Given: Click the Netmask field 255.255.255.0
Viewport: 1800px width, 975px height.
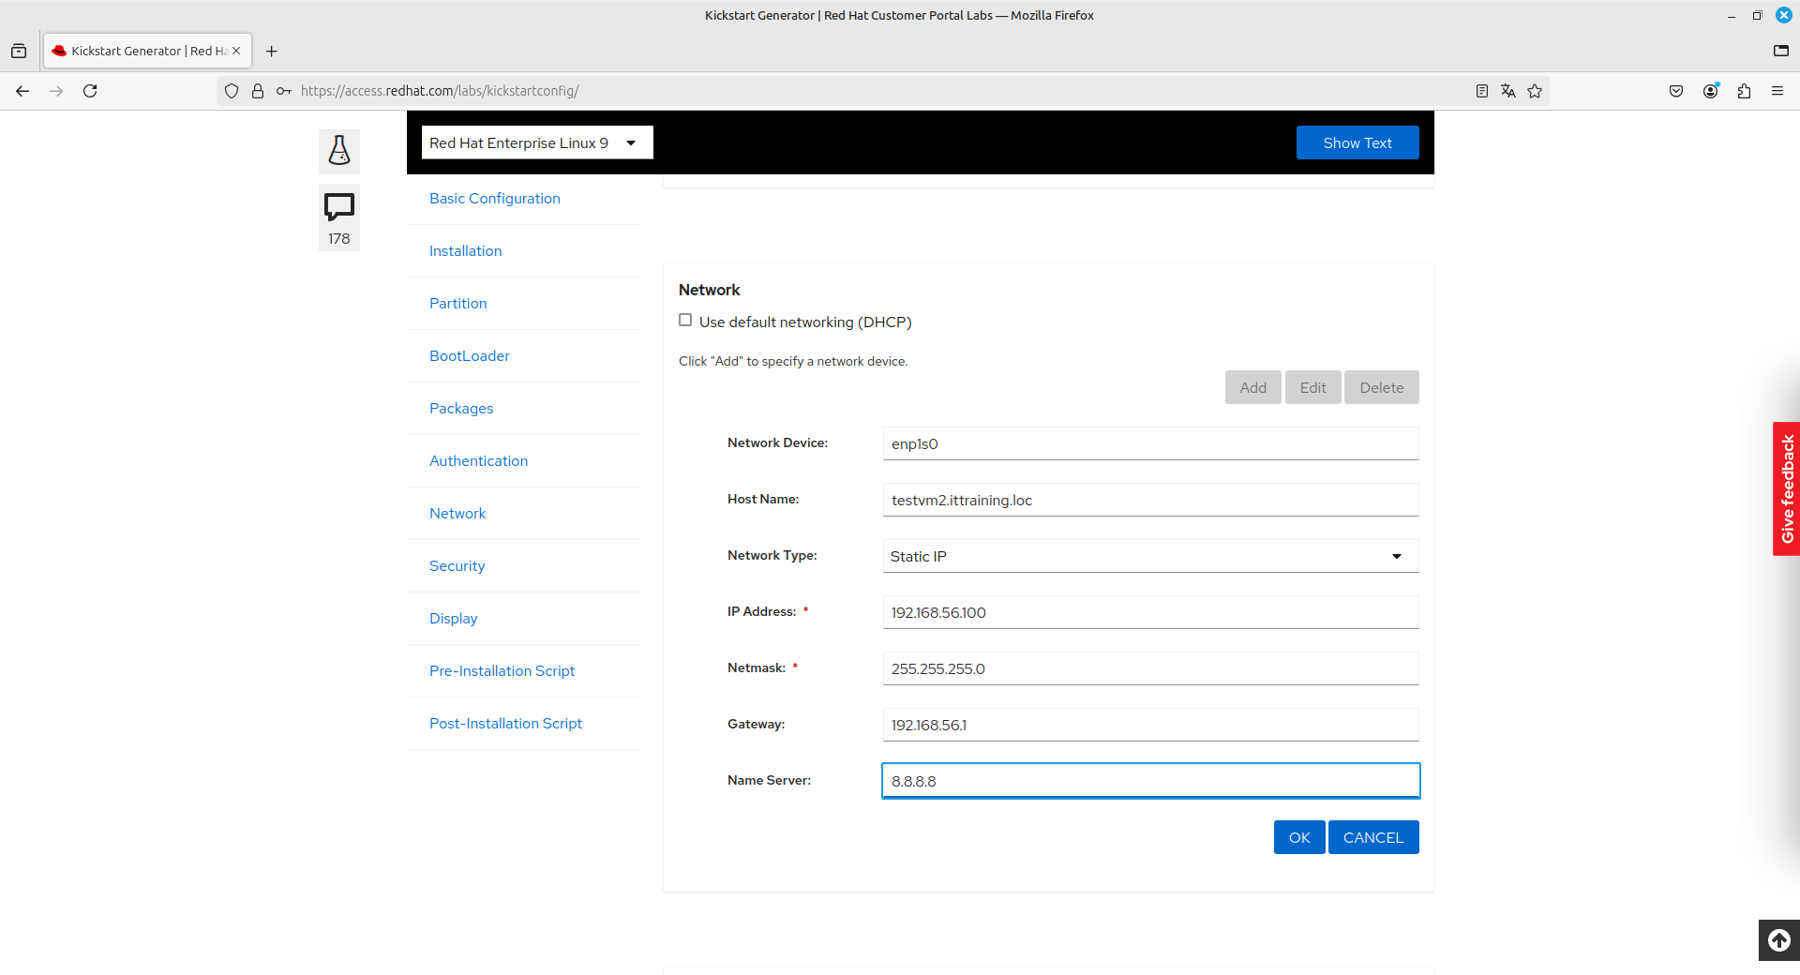Looking at the screenshot, I should coord(1150,668).
